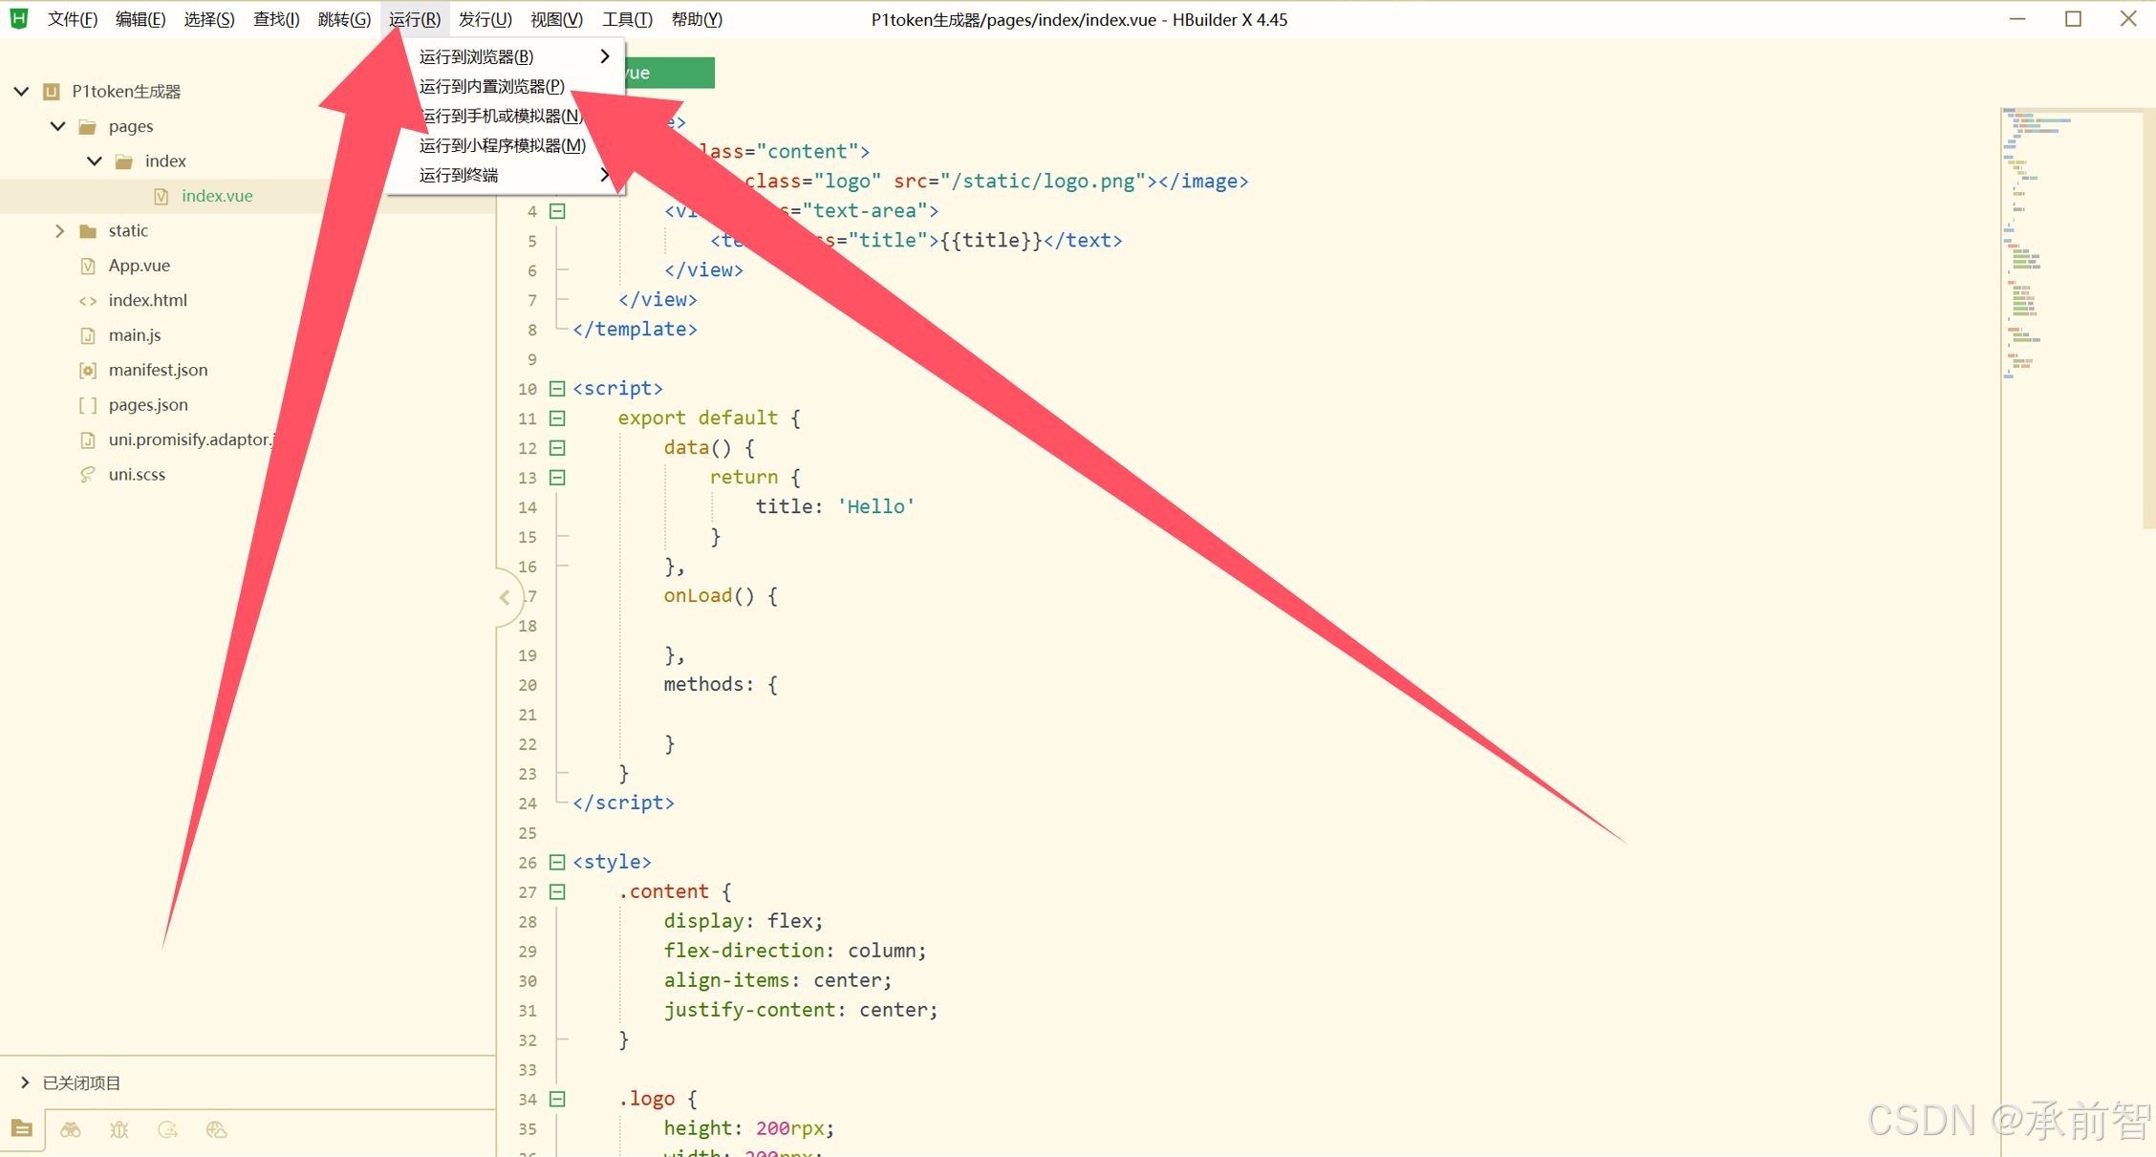Click the sync arrows panel icon
The height and width of the screenshot is (1157, 2156).
click(168, 1129)
